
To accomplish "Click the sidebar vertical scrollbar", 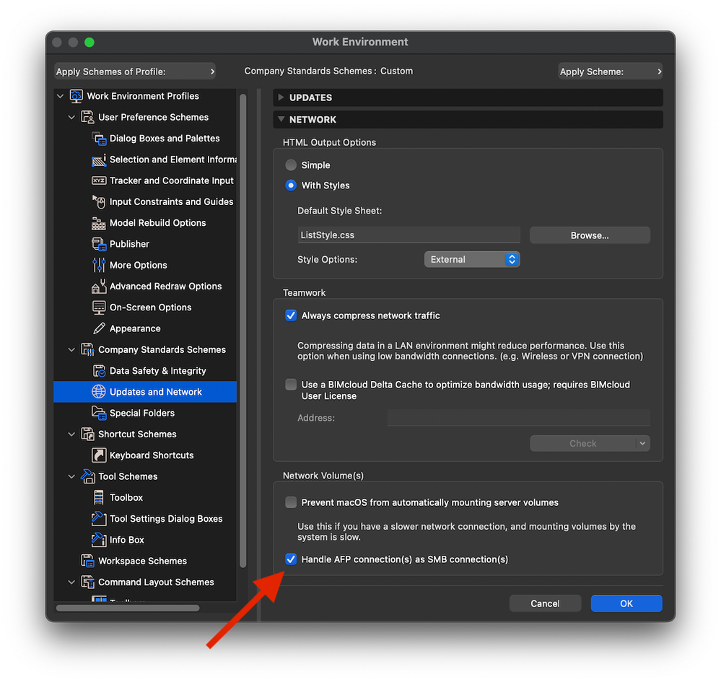I will pyautogui.click(x=242, y=331).
